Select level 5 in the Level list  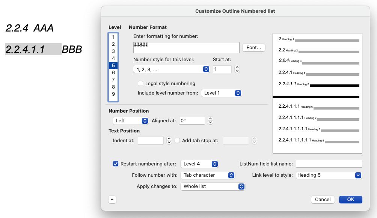click(x=113, y=65)
